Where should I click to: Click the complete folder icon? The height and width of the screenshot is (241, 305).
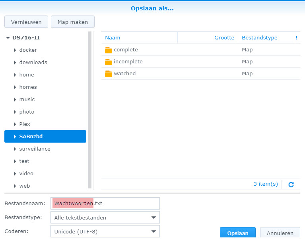(x=109, y=50)
